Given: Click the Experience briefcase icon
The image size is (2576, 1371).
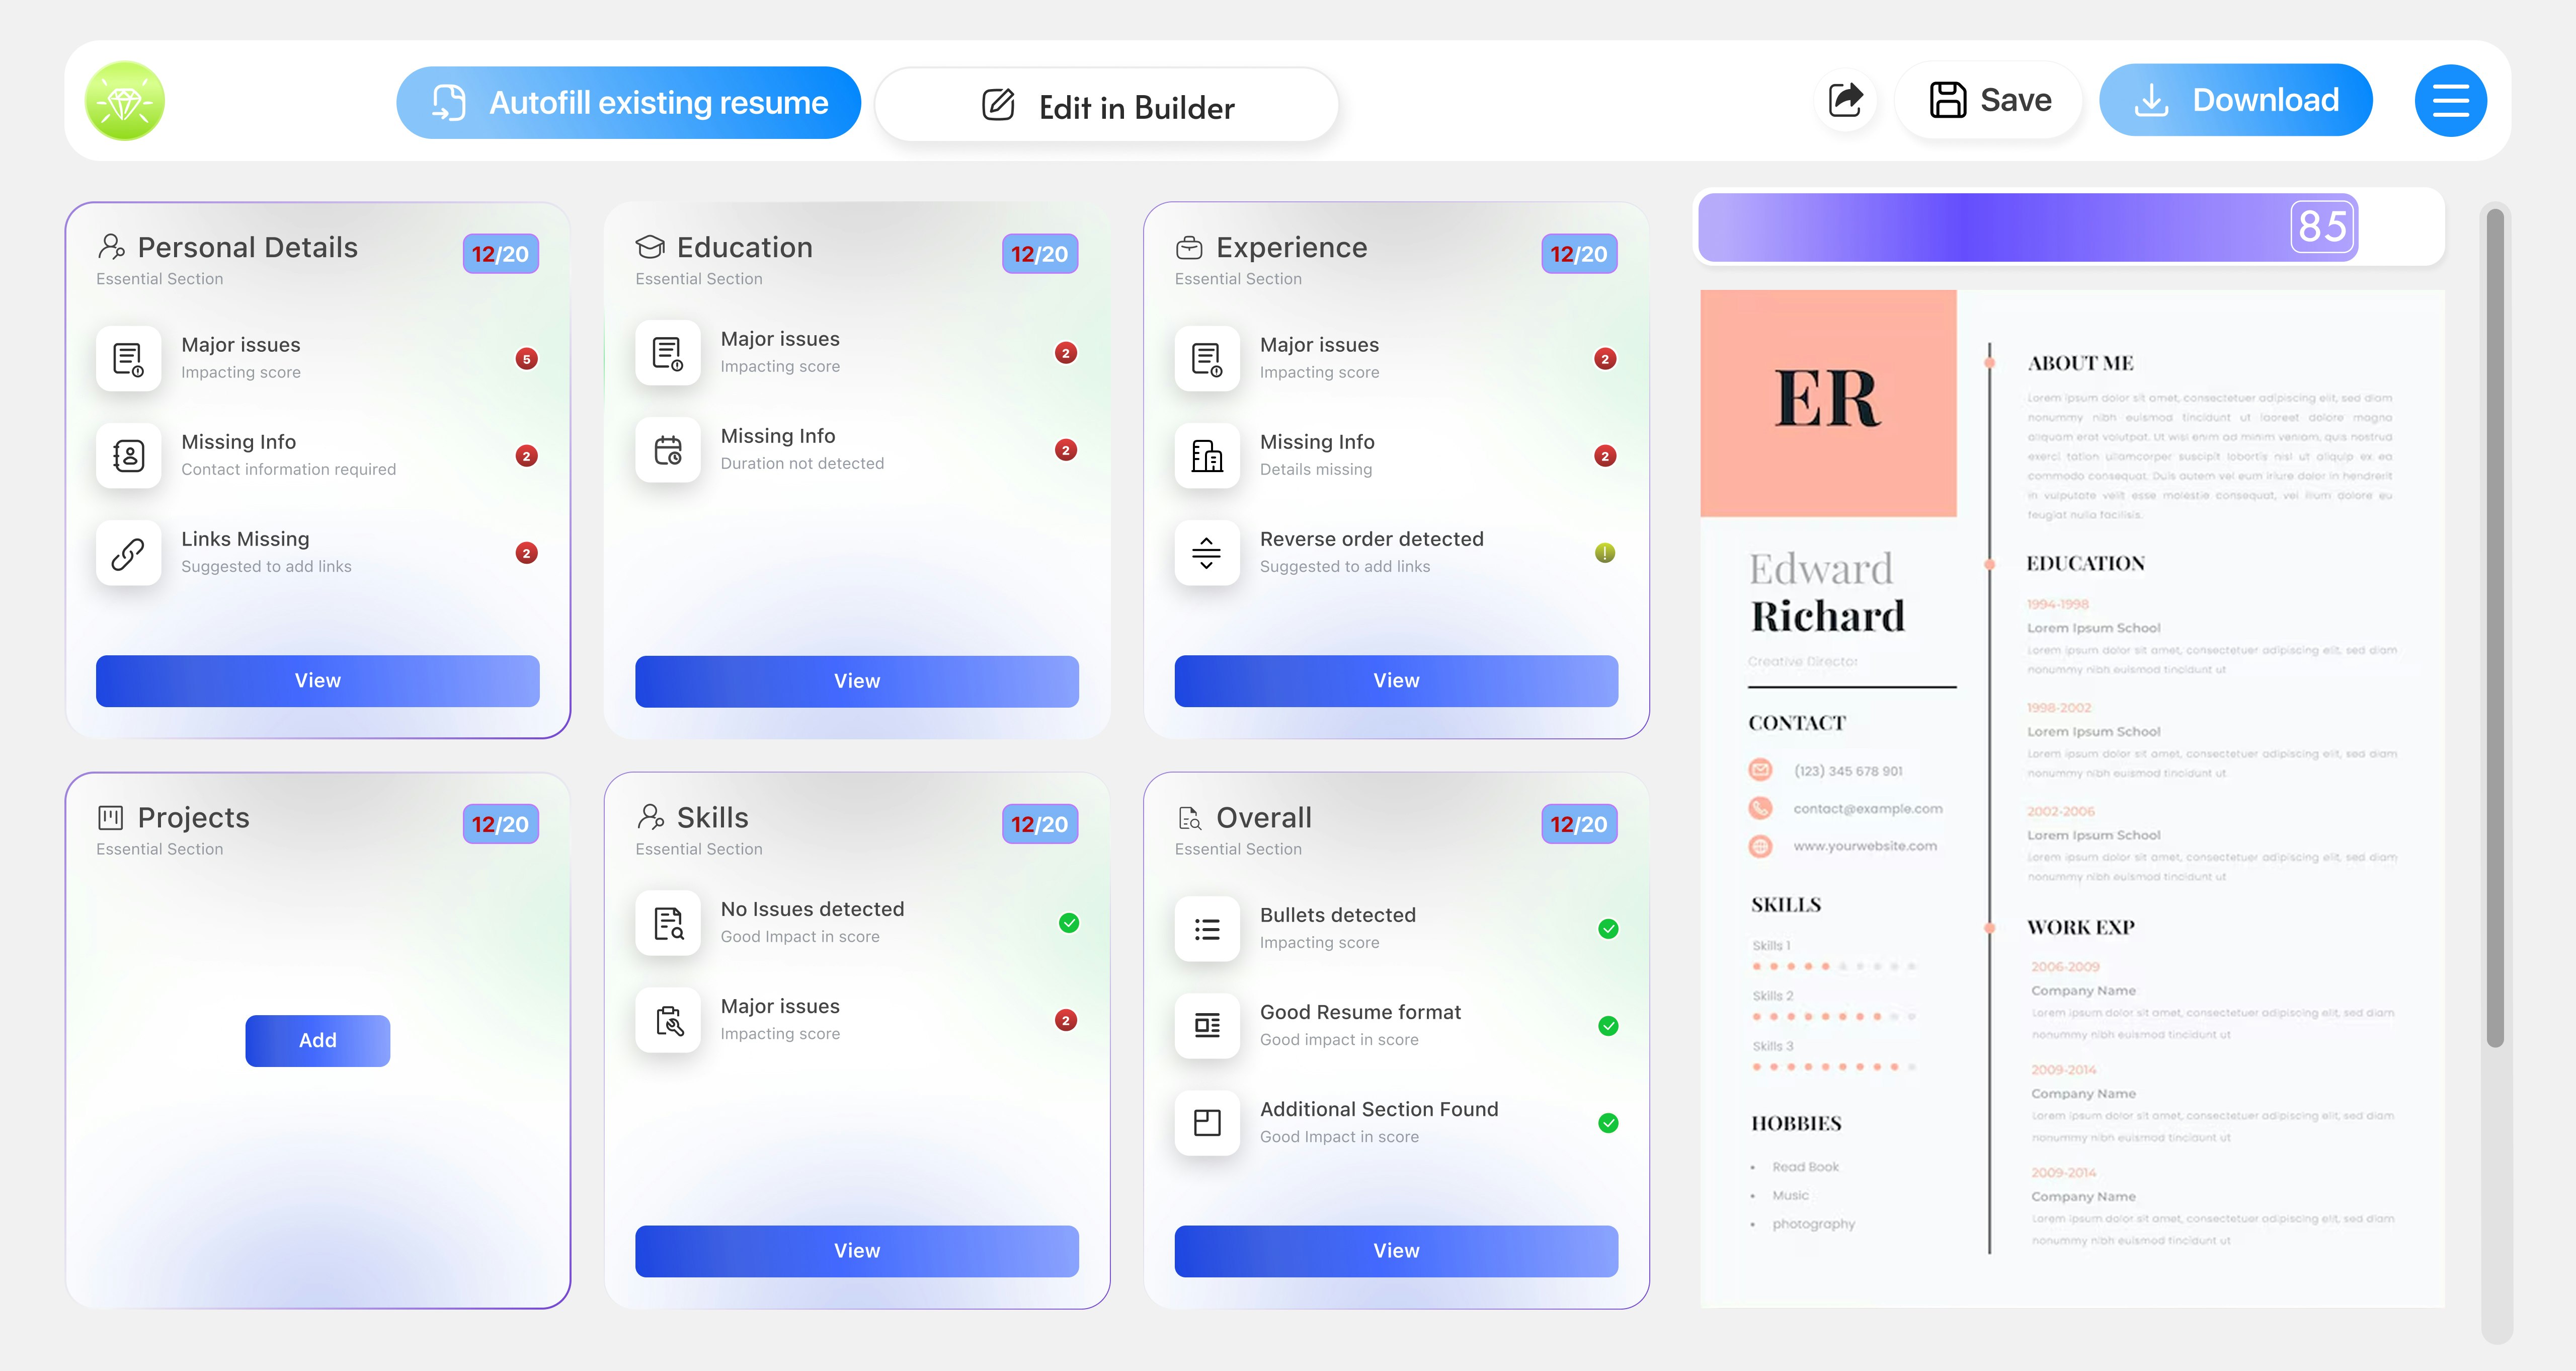Looking at the screenshot, I should 1189,247.
